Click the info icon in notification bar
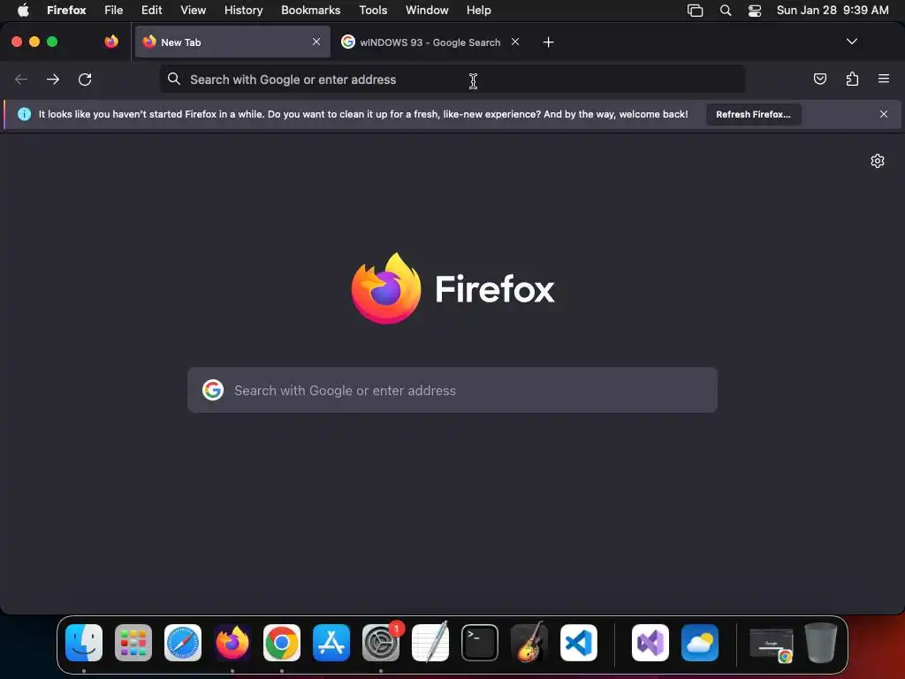This screenshot has height=679, width=905. click(x=24, y=114)
